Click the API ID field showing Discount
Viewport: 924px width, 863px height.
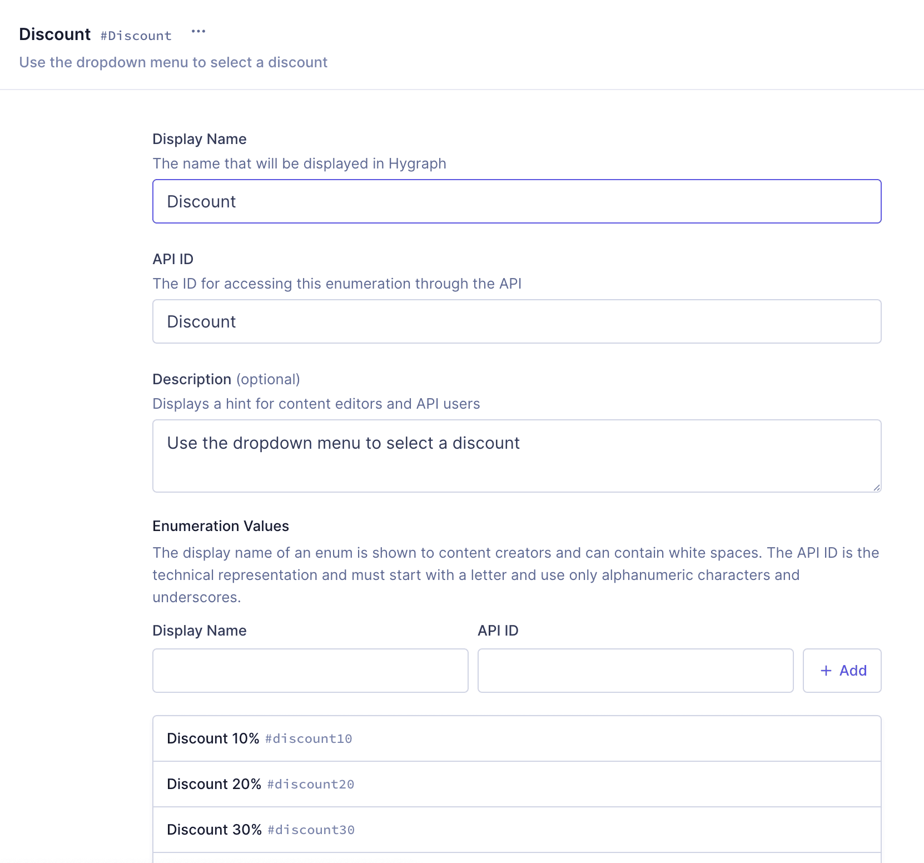(516, 321)
